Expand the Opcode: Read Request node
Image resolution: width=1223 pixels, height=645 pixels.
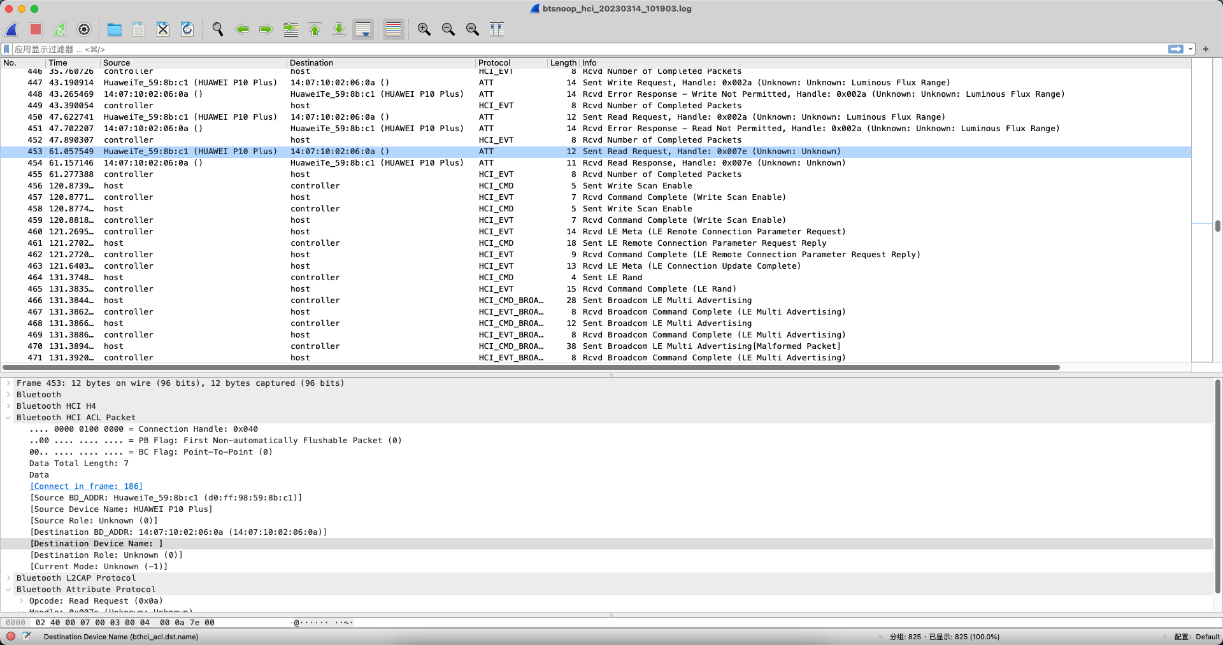point(21,601)
